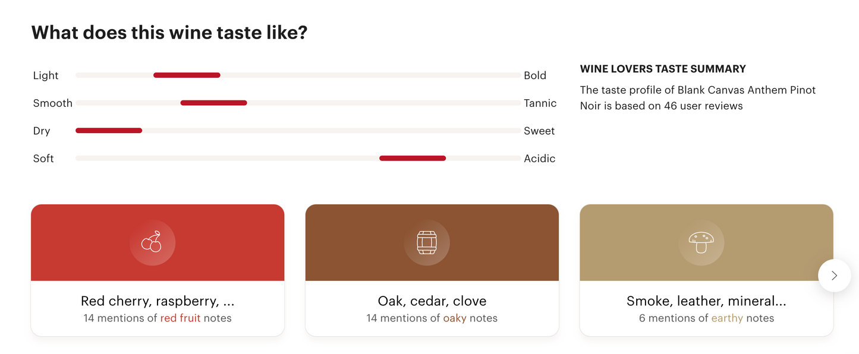
Task: Select the Dry to Sweet slider bar
Action: [109, 130]
